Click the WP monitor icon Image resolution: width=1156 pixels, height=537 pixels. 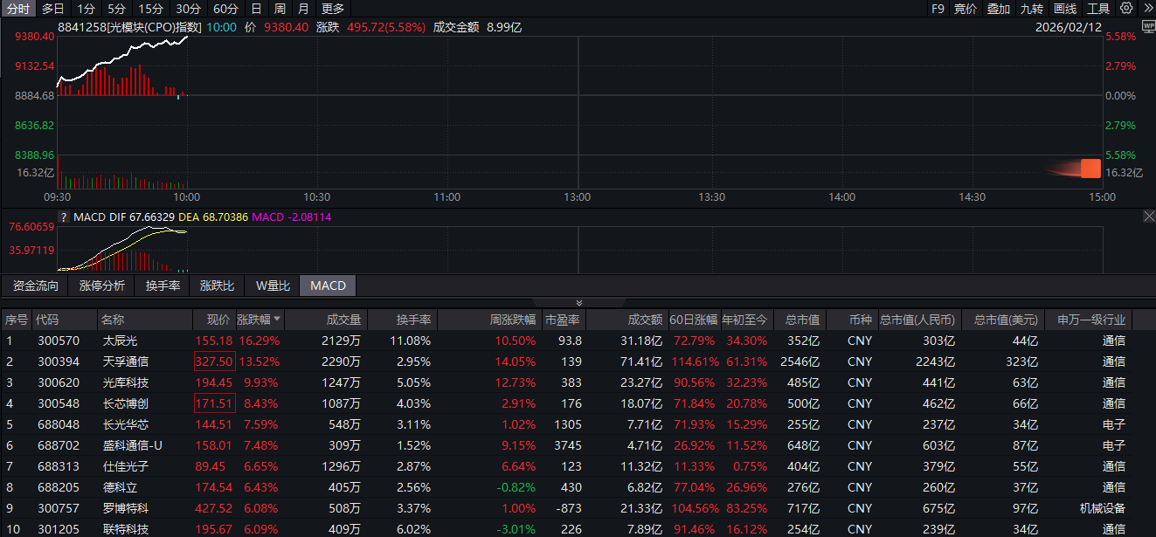[1148, 27]
